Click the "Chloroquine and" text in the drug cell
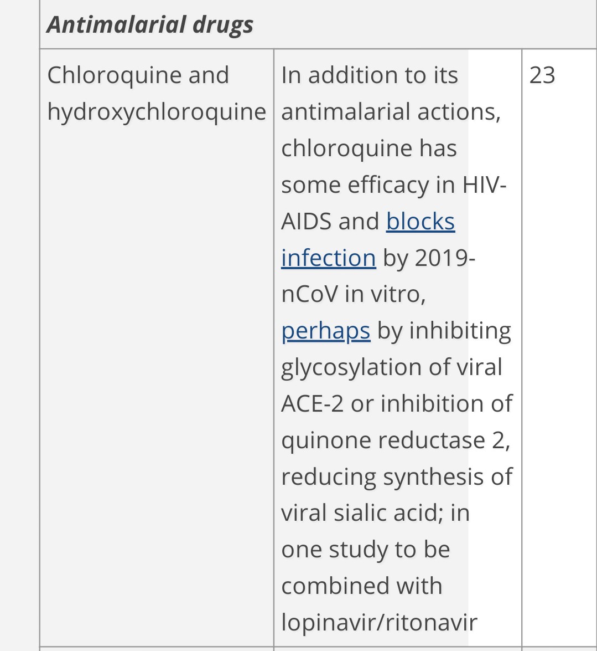The height and width of the screenshot is (651, 597). [x=138, y=75]
